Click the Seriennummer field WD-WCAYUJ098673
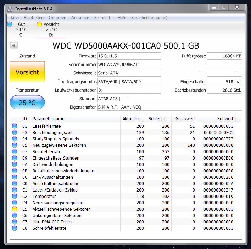This screenshot has height=249, width=251. point(129,65)
